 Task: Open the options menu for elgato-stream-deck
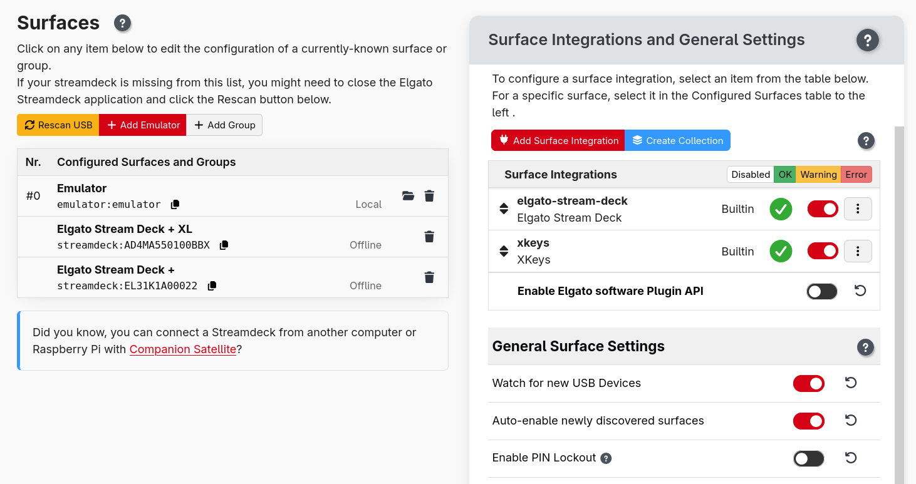point(858,209)
